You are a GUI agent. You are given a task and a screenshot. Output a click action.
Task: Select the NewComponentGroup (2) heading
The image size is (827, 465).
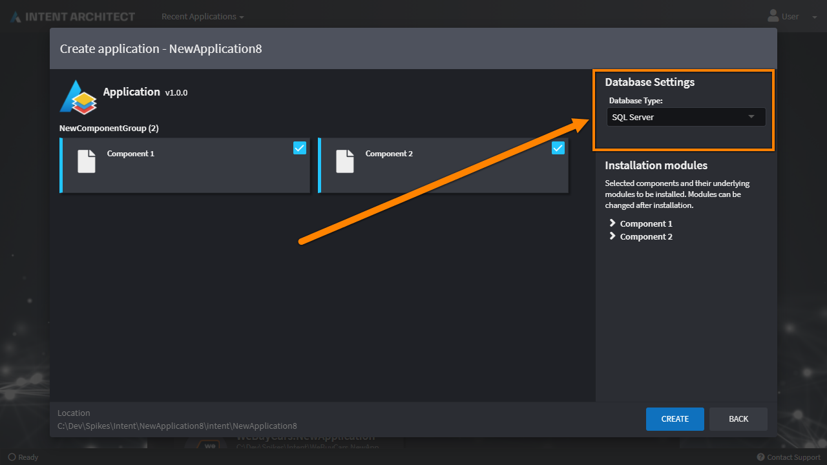pos(109,129)
